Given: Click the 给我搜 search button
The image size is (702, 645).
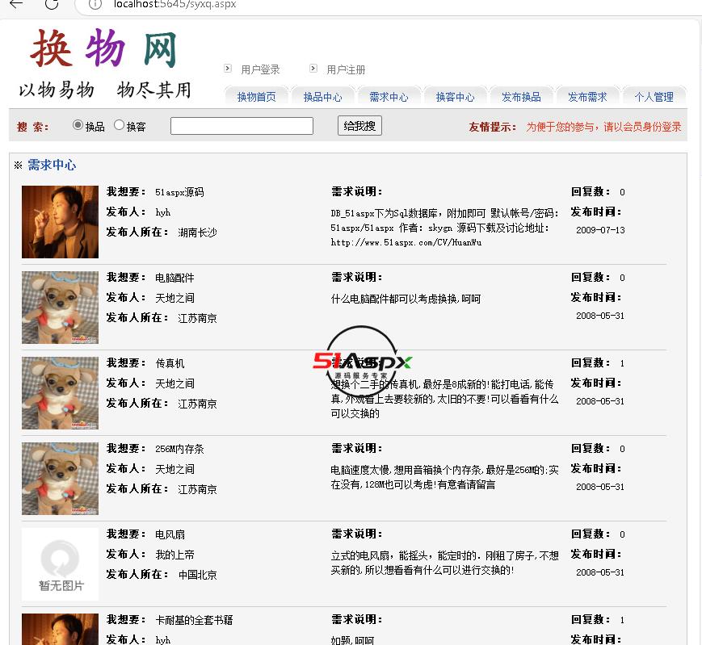Looking at the screenshot, I should 359,126.
